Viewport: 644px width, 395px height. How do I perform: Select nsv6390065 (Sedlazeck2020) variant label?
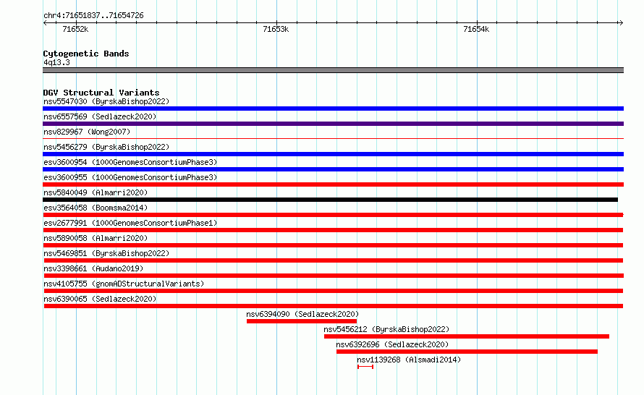(100, 299)
